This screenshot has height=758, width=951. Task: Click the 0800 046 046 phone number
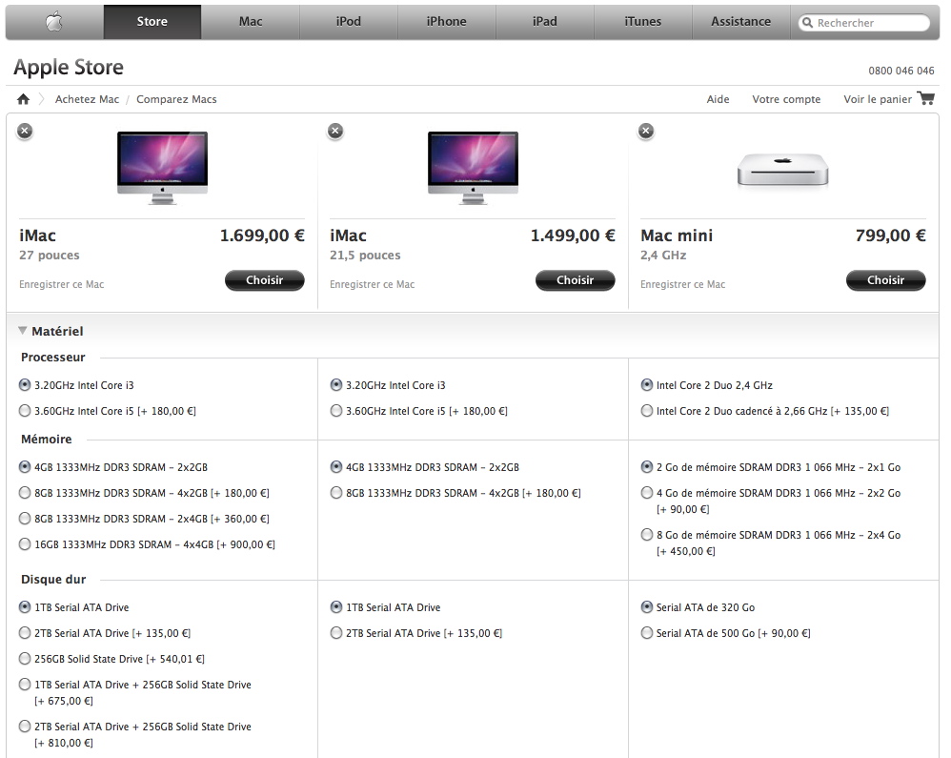(901, 71)
